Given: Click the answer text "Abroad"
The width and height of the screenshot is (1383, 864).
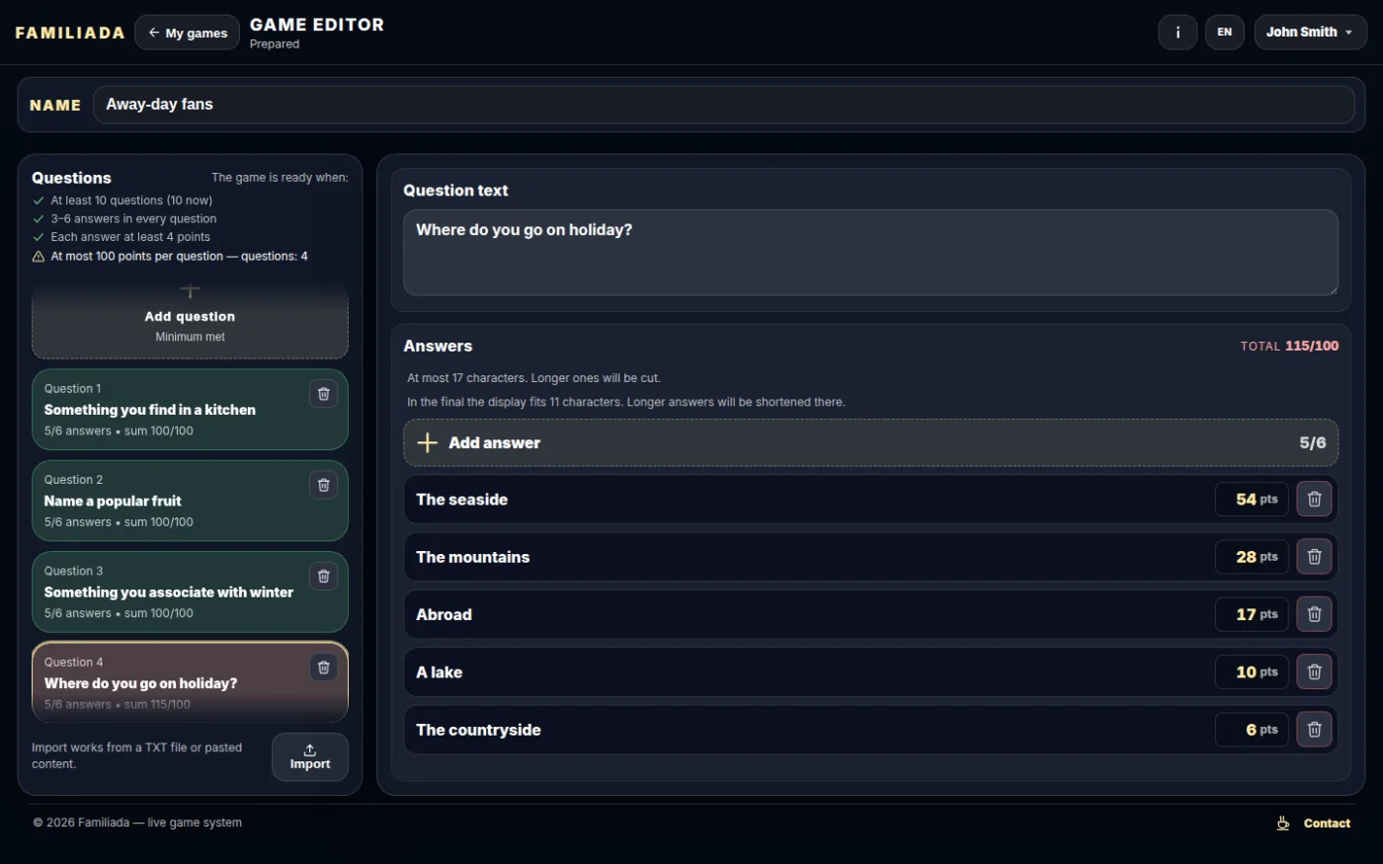Looking at the screenshot, I should click(x=444, y=614).
